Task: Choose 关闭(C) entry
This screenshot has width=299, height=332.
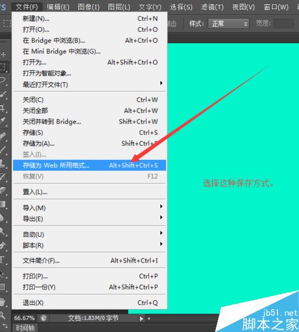Action: pyautogui.click(x=90, y=99)
